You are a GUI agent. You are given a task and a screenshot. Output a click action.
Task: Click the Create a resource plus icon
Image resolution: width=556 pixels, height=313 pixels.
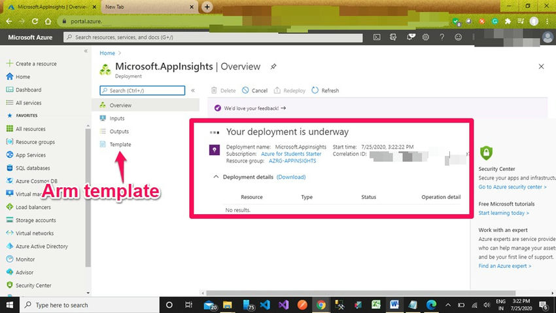[10, 64]
